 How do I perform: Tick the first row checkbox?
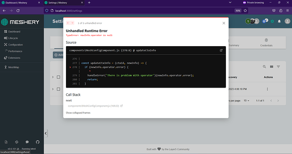58,89
